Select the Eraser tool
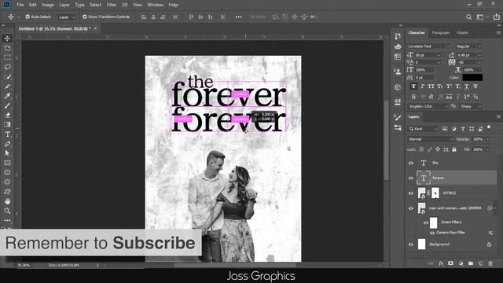The width and height of the screenshot is (503, 283). point(7,116)
